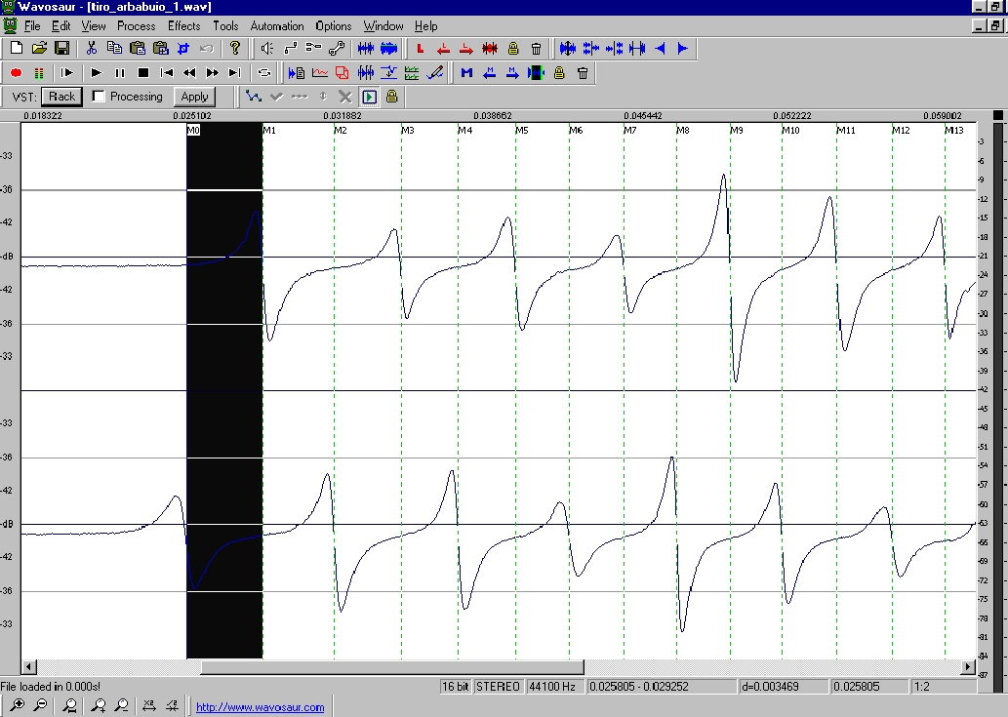Click the blue right-pointing triangle icon
This screenshot has height=717, width=1008.
[x=683, y=48]
